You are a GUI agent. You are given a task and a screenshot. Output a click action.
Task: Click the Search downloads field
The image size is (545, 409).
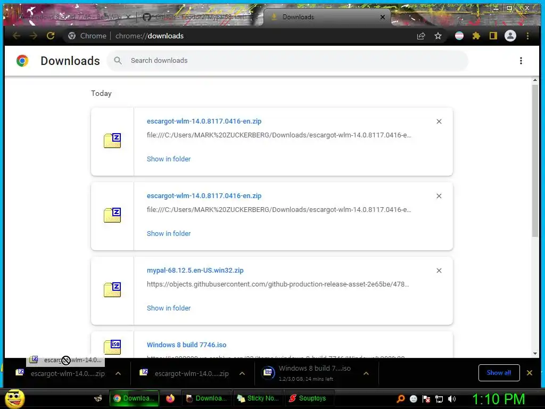287,61
